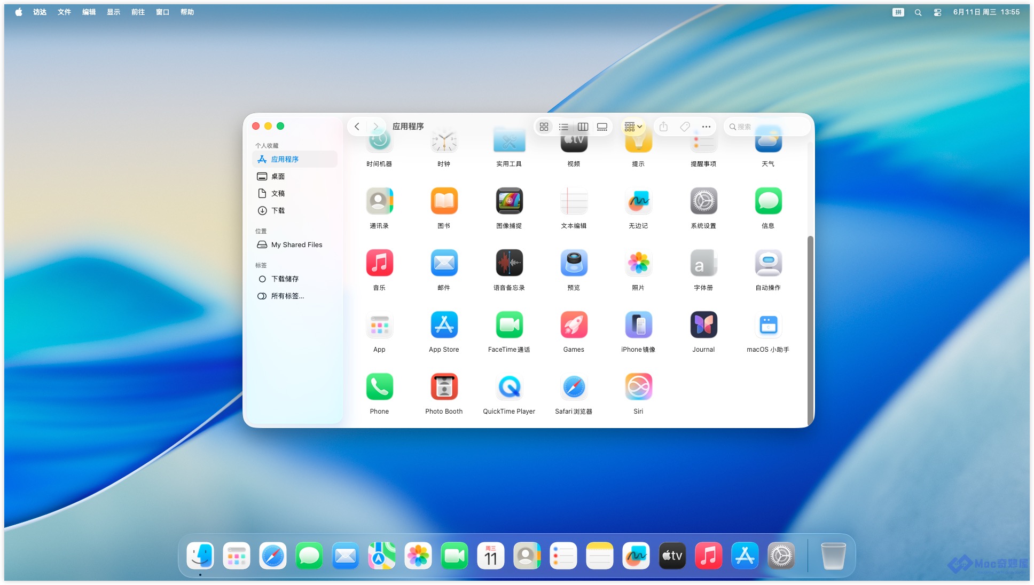Open Launchpad apps from the Dock
The image size is (1034, 585).
click(237, 556)
